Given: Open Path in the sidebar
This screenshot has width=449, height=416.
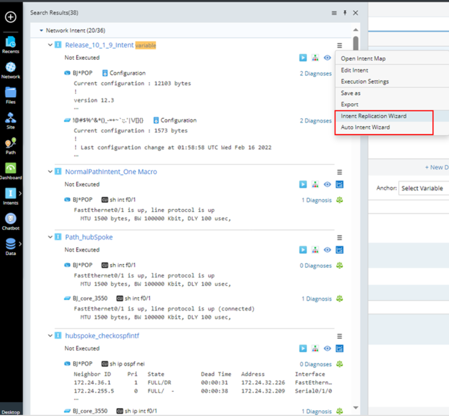Looking at the screenshot, I should pyautogui.click(x=11, y=146).
